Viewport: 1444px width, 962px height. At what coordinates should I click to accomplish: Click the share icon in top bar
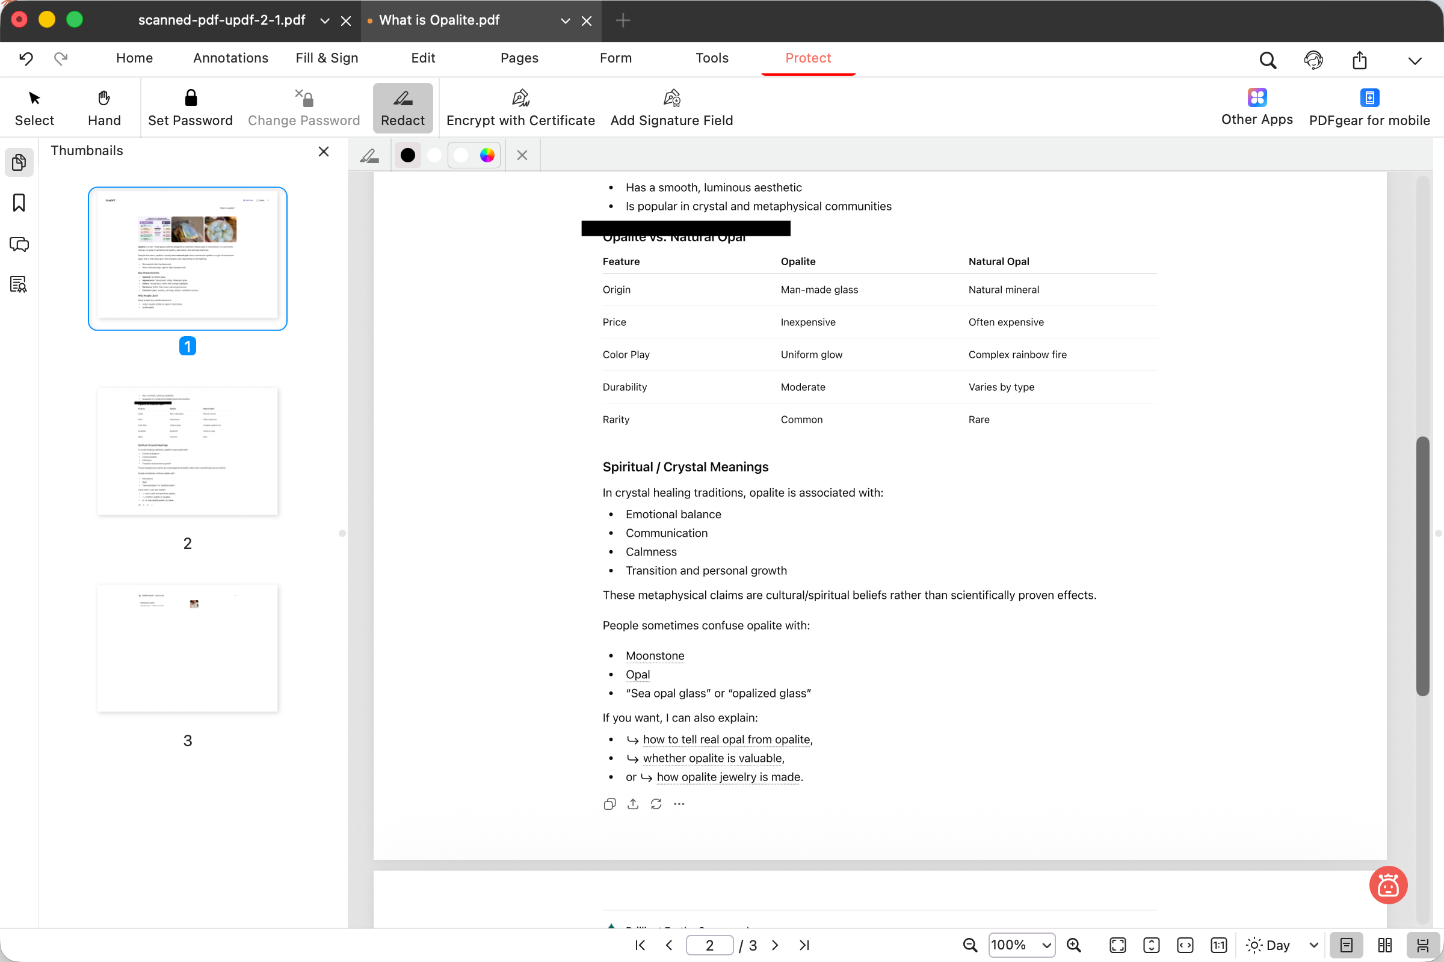[x=1359, y=60]
